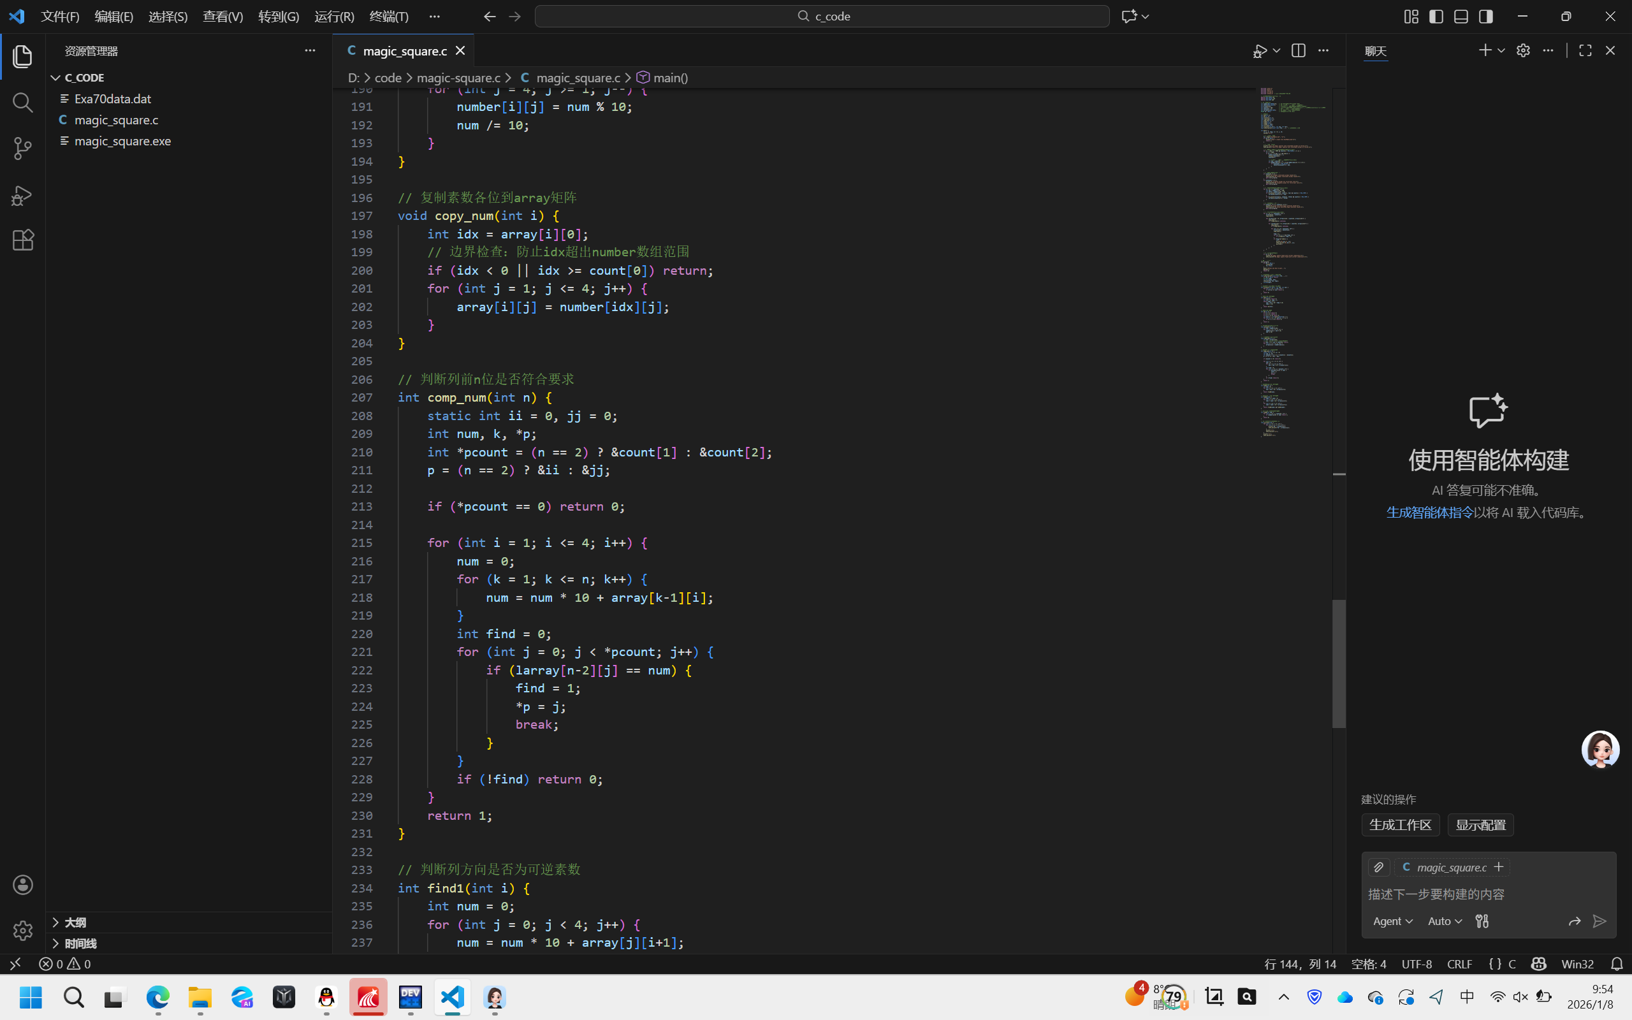Toggle the primary side bar visibility

click(1436, 16)
